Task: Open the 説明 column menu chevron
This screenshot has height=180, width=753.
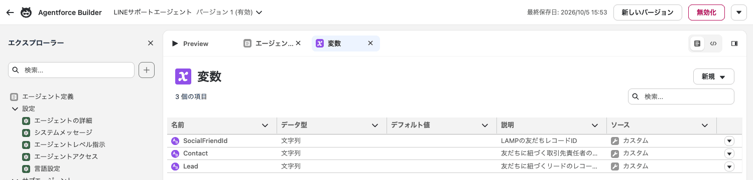Action: (595, 125)
